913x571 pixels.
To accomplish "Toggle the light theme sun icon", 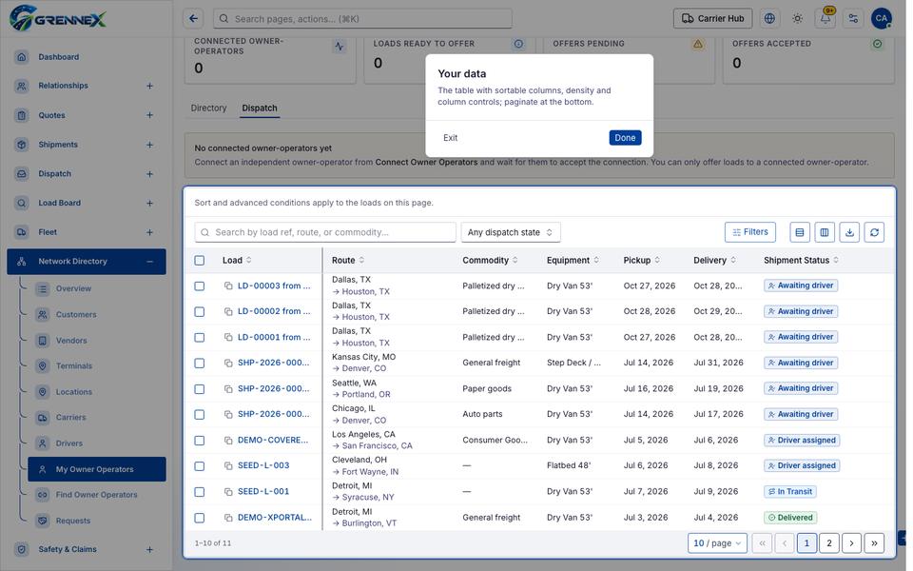I will click(797, 19).
